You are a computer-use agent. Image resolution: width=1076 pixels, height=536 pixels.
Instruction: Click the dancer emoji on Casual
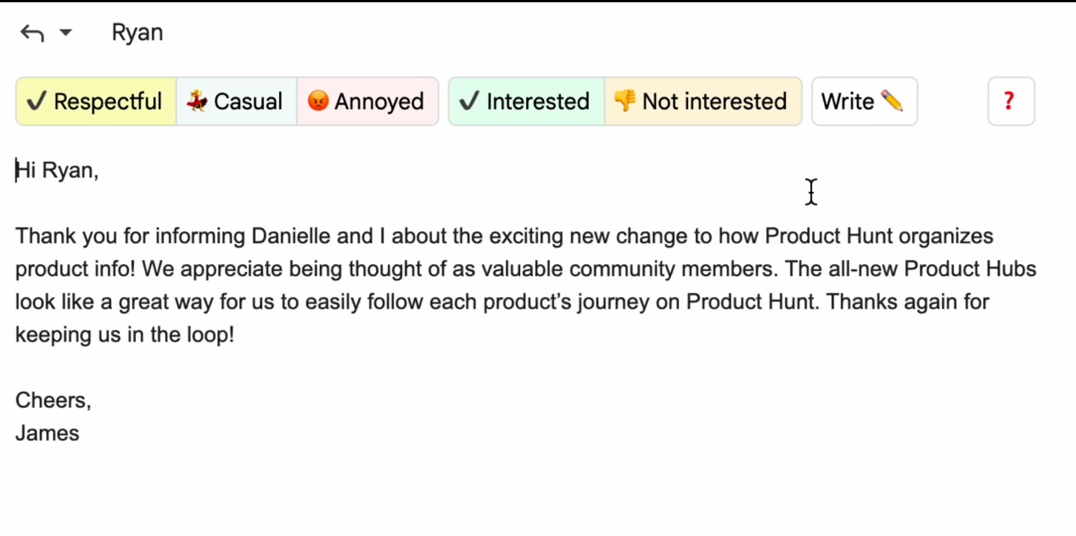tap(197, 101)
